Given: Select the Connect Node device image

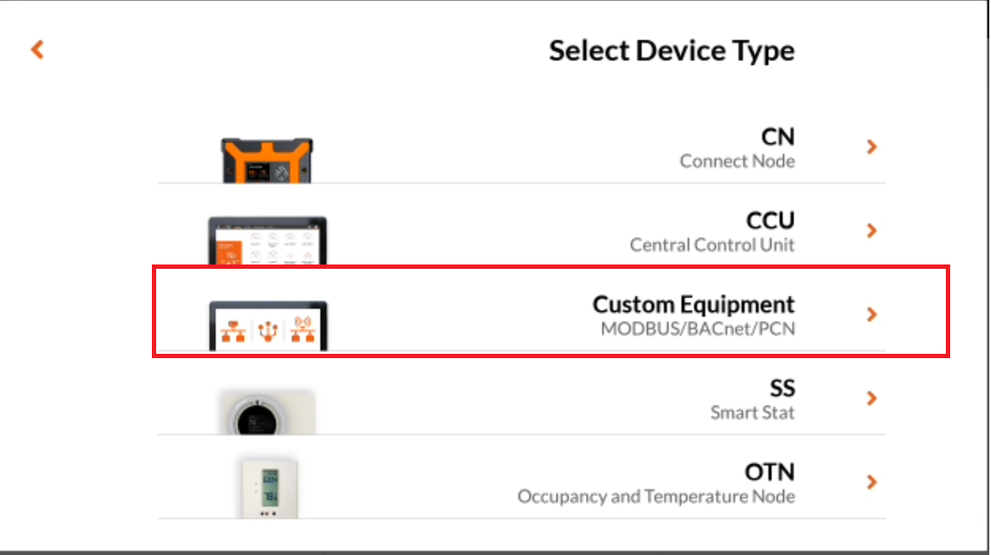Looking at the screenshot, I should [x=266, y=160].
